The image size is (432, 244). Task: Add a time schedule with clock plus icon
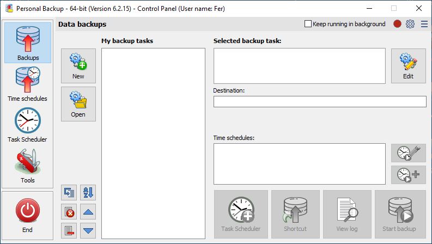tap(409, 175)
